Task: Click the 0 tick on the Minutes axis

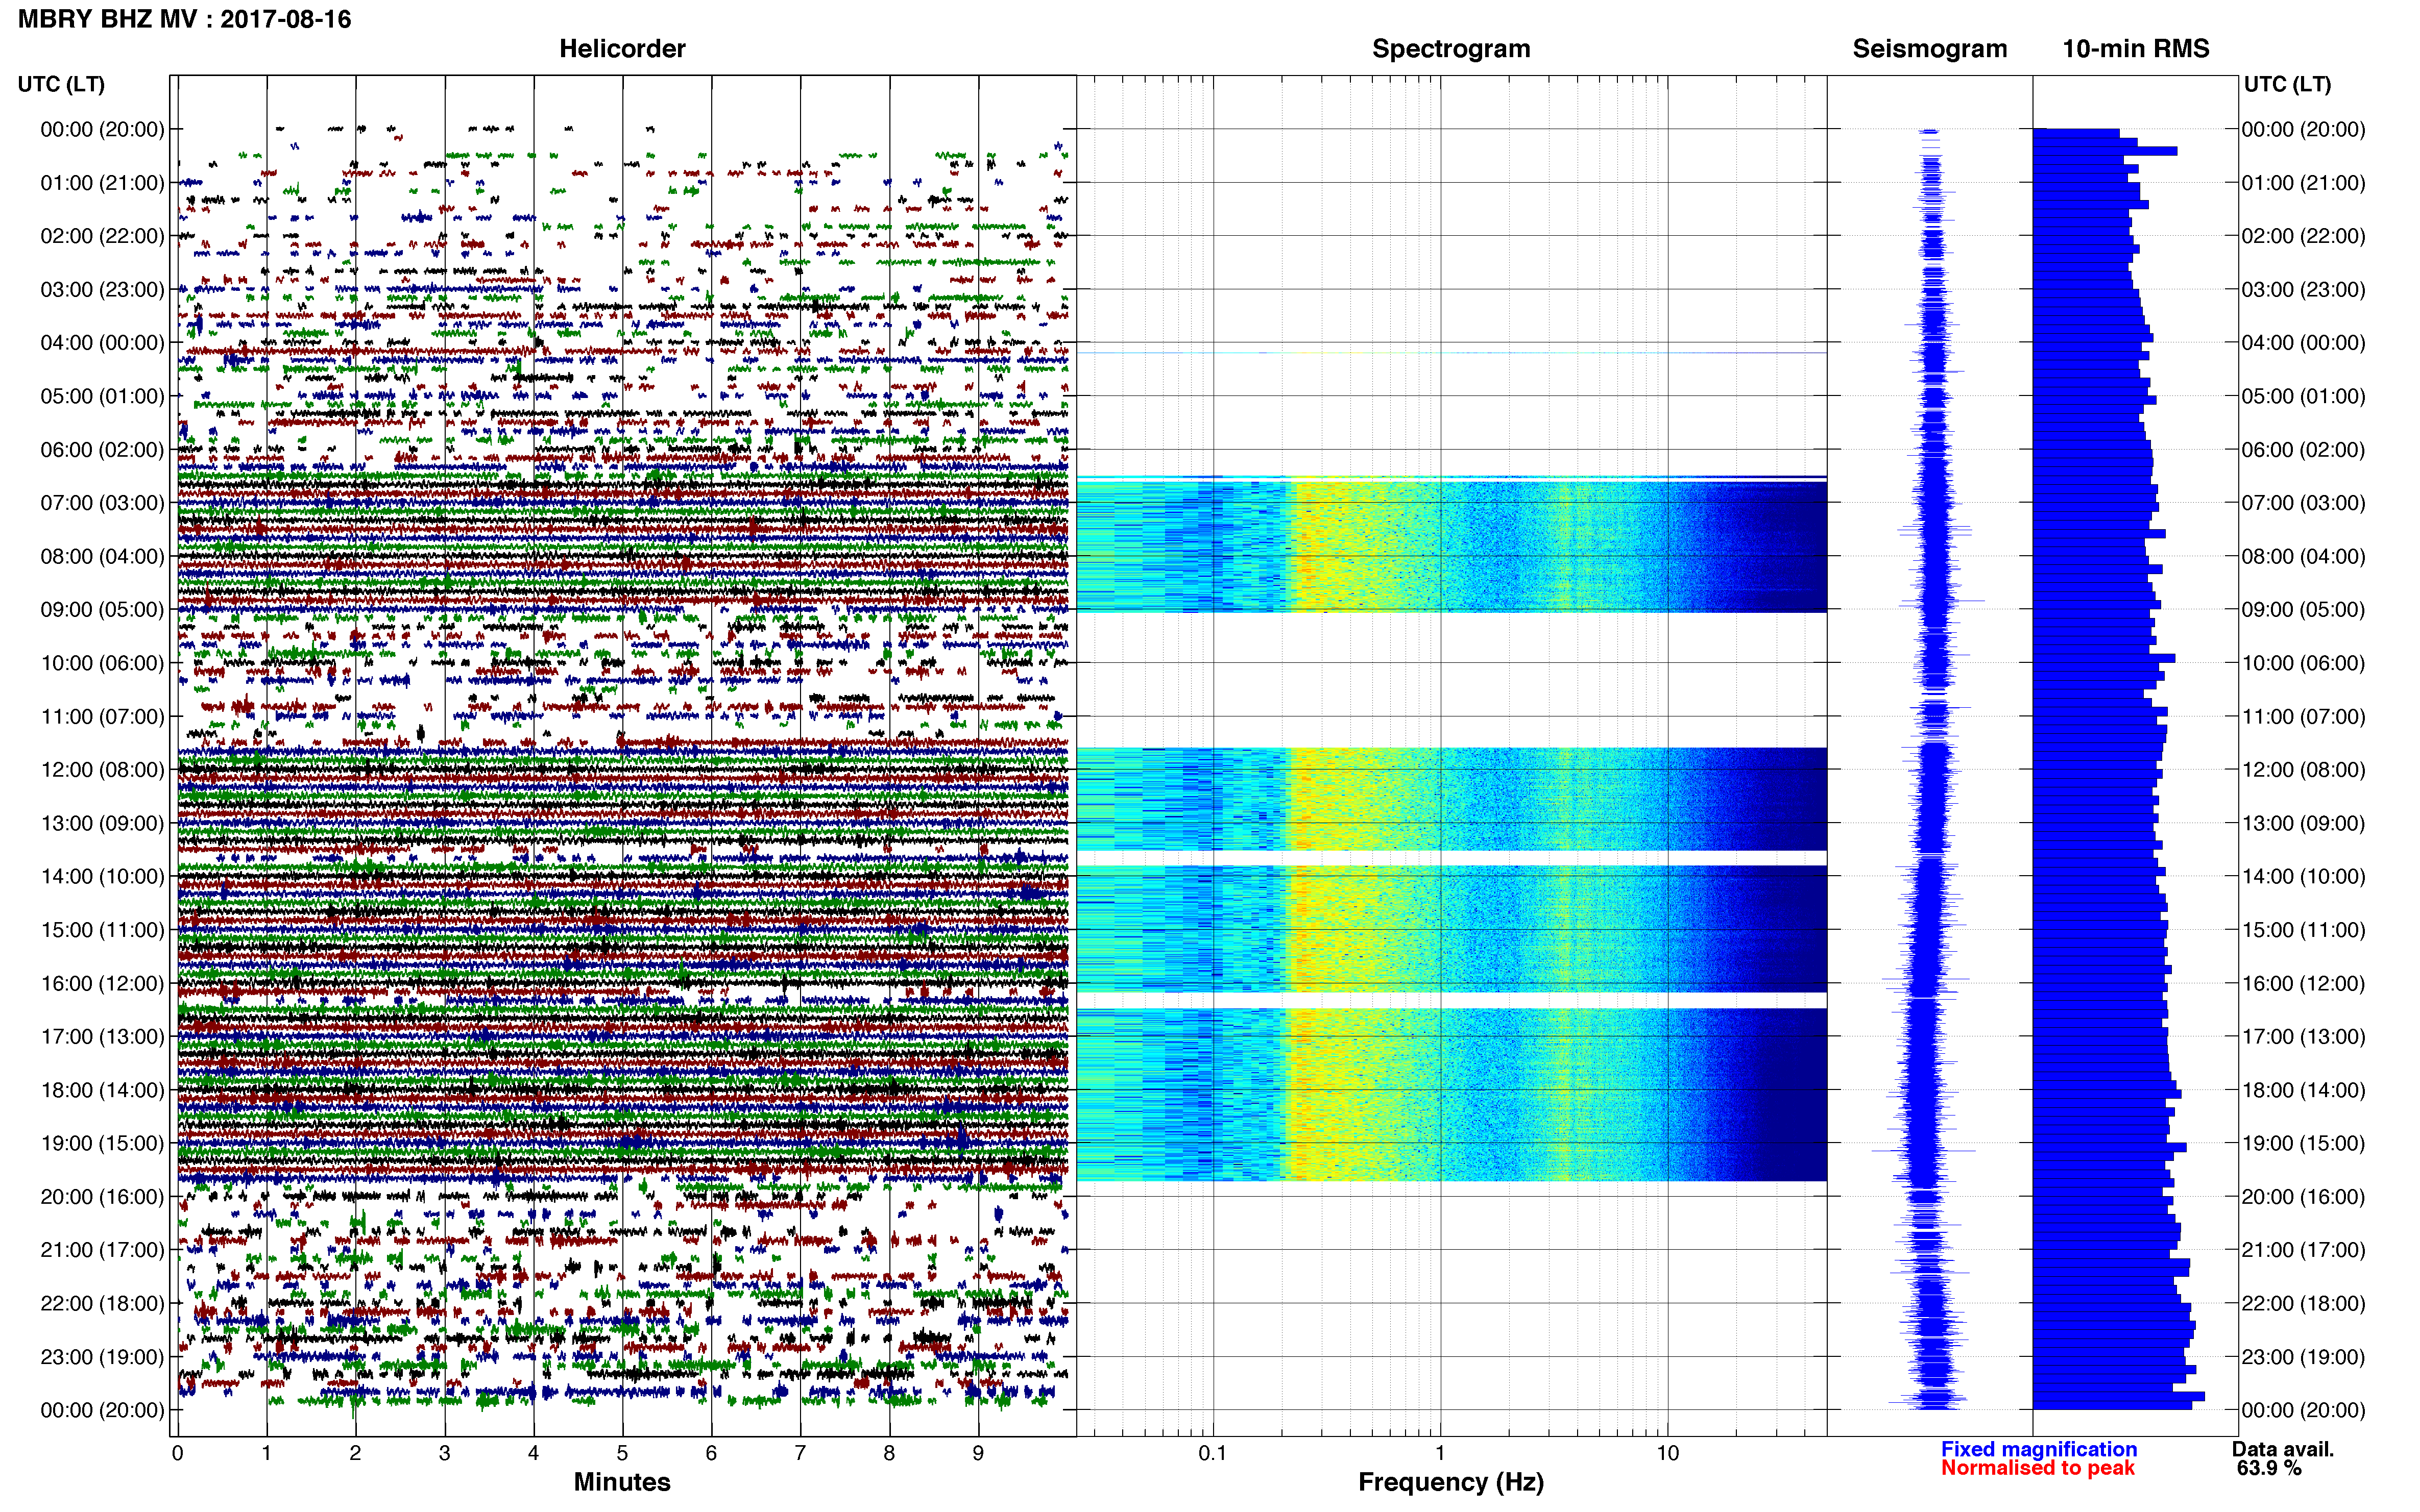Action: [177, 1453]
